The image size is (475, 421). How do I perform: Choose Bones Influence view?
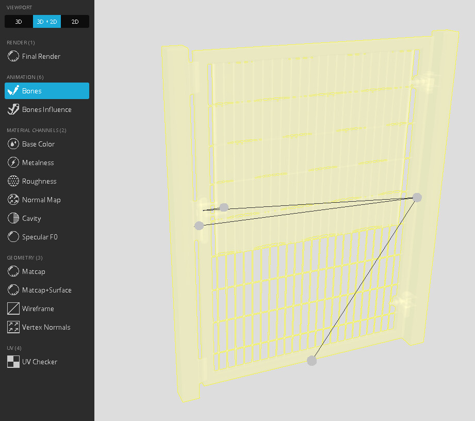point(47,109)
